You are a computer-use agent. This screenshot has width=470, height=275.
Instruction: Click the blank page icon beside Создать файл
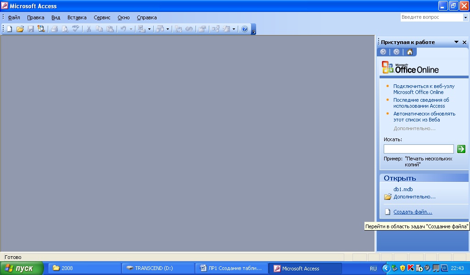point(387,212)
